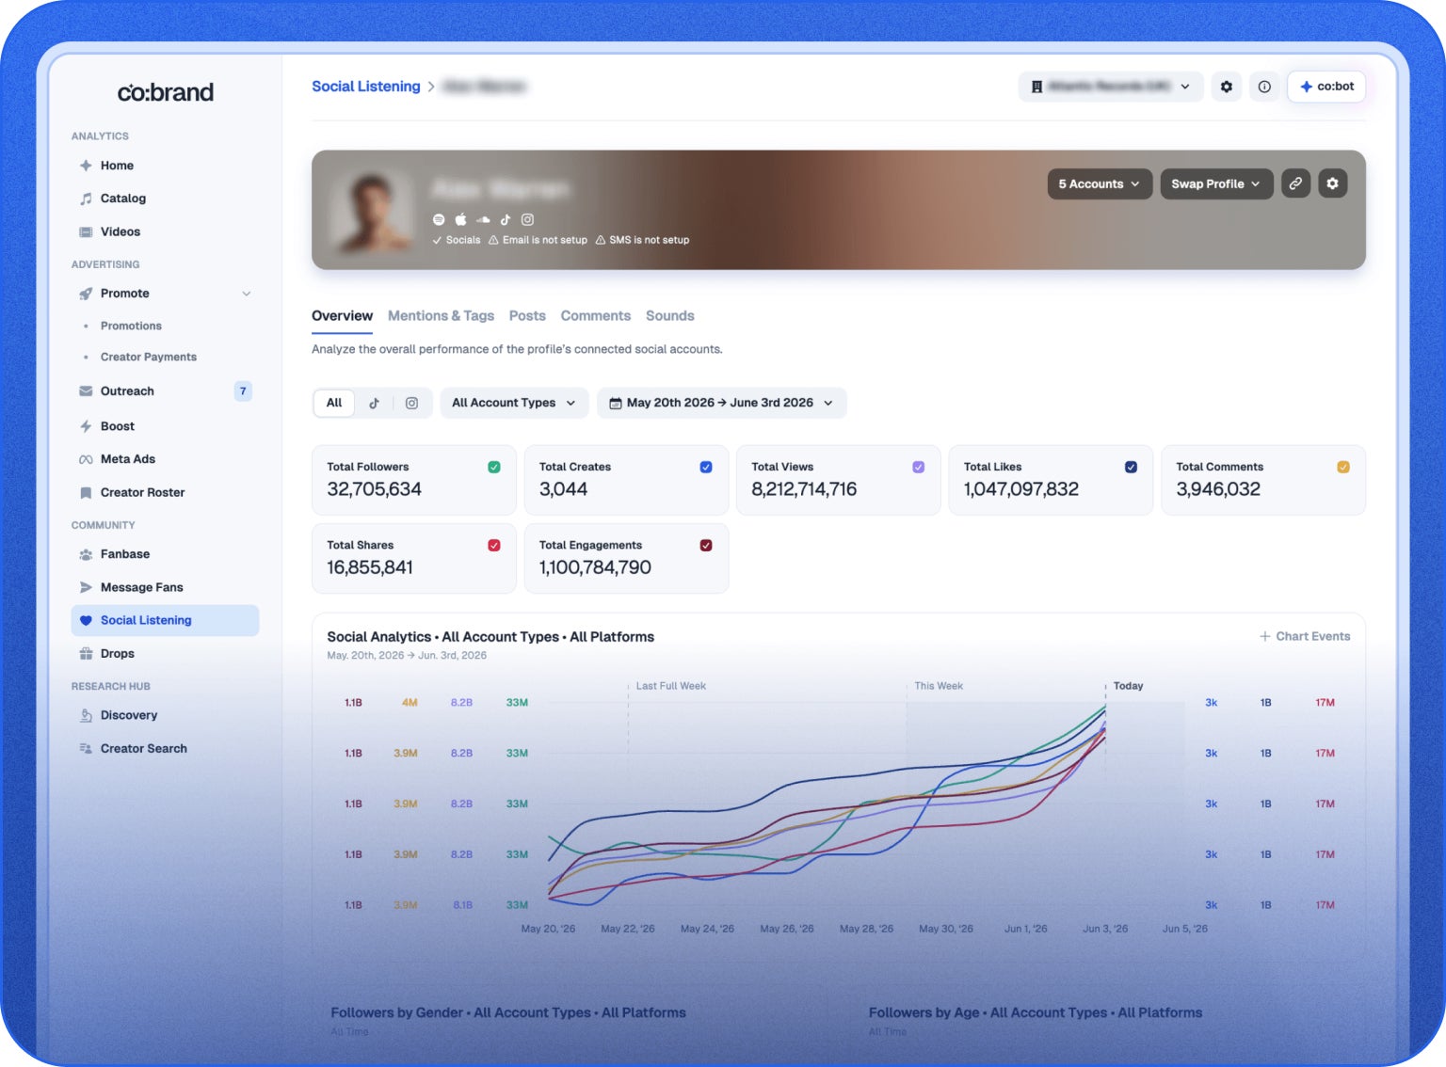Click the TikTok icon under profile name
Image resolution: width=1446 pixels, height=1067 pixels.
pos(506,219)
